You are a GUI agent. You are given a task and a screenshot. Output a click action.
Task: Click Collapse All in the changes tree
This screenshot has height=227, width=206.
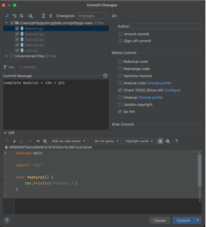point(51,16)
